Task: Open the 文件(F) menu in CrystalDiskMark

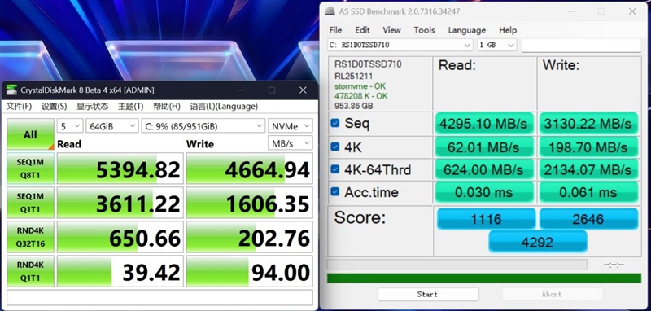Action: [19, 107]
